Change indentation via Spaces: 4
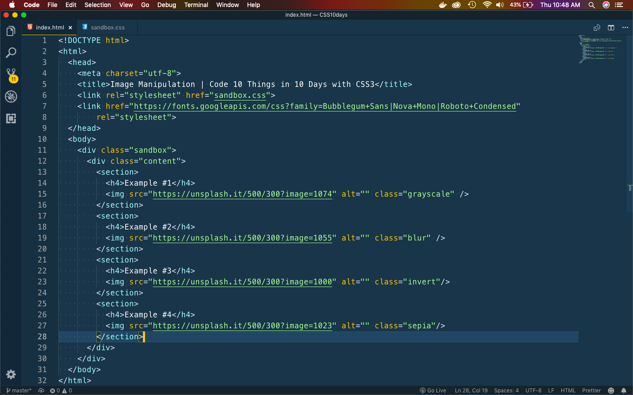Viewport: 633px width, 395px height. pyautogui.click(x=506, y=391)
